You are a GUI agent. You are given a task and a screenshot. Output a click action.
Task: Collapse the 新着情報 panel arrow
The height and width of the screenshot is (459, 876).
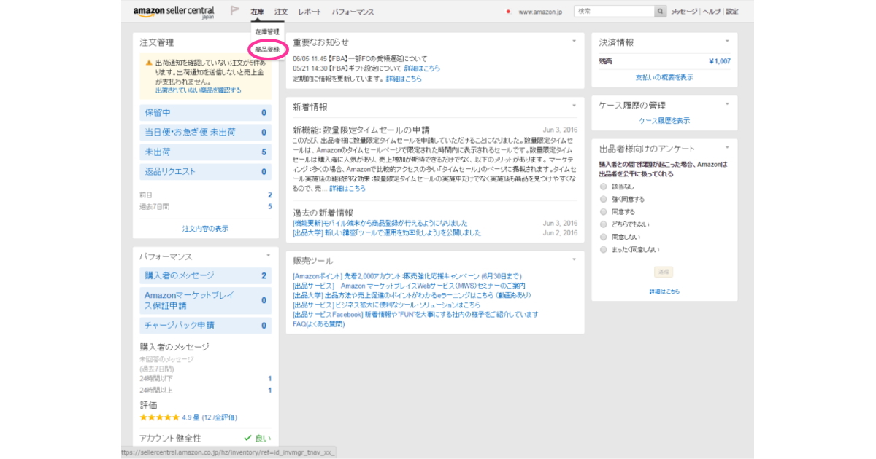(574, 106)
